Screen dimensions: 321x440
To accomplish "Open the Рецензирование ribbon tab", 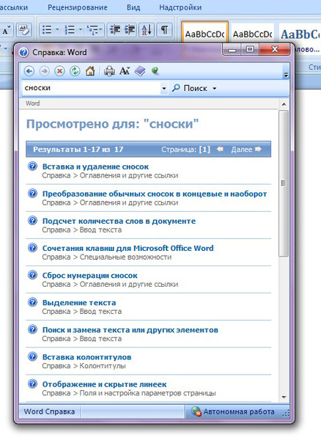I will [x=78, y=7].
